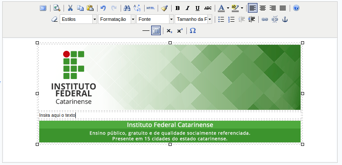Select the Instituto Federal Catarinense header image
Screen dimensions: 342x165
tap(170, 77)
